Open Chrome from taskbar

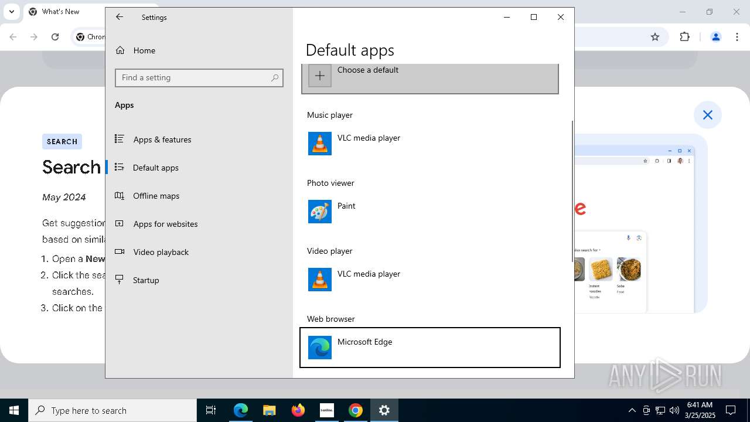click(356, 410)
